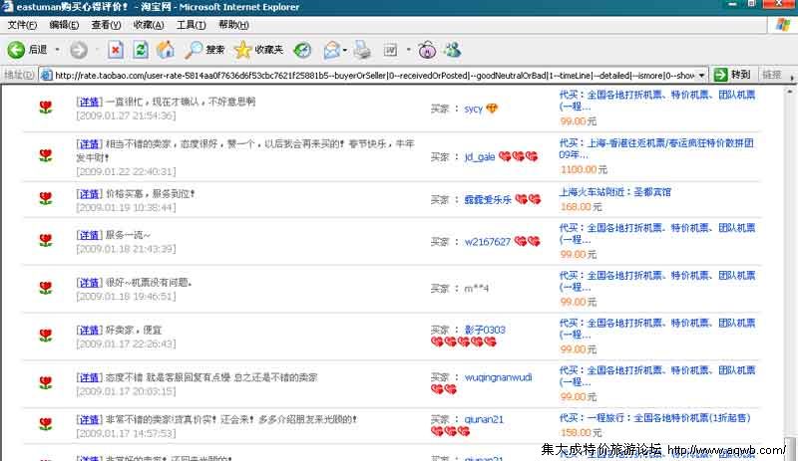Refresh the page with the green arrows icon
The width and height of the screenshot is (798, 461).
click(x=141, y=50)
